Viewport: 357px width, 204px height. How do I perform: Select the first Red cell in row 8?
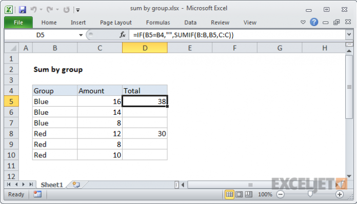pos(55,133)
